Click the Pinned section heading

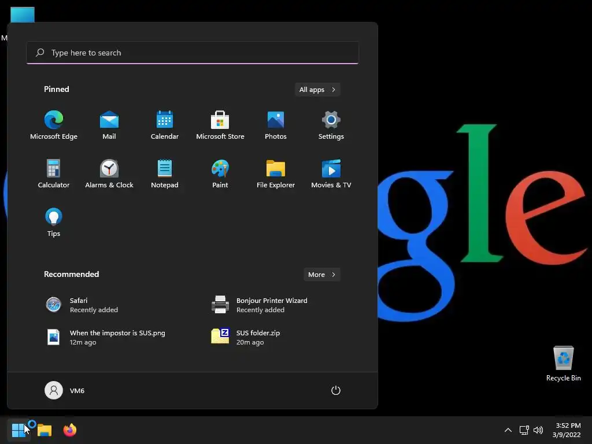[x=57, y=89]
